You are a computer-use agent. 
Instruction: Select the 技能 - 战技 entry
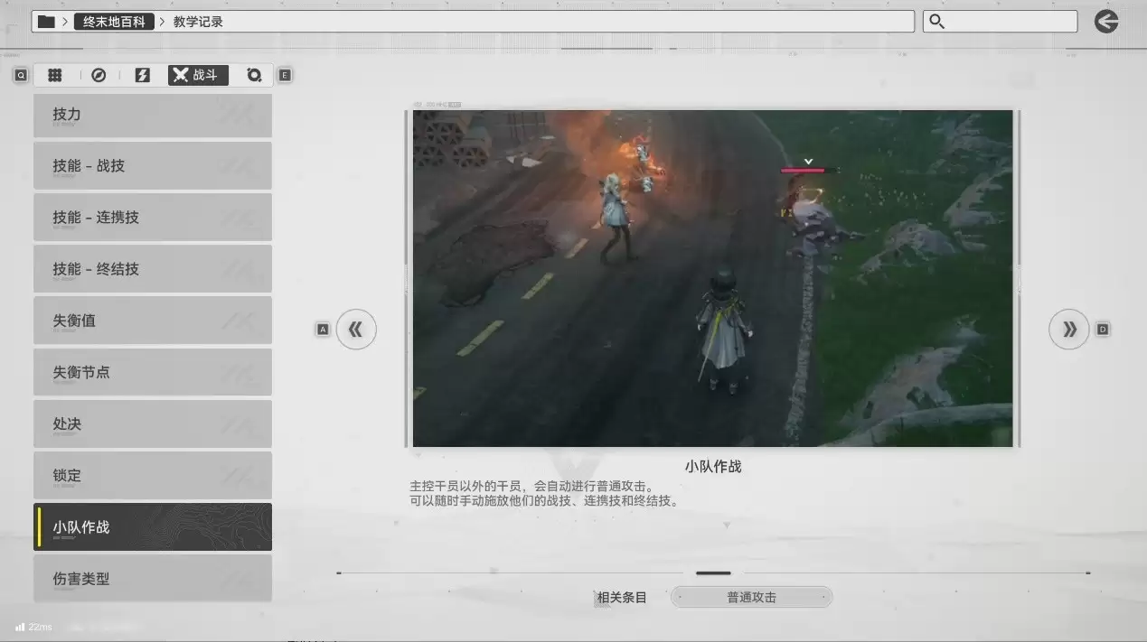click(x=152, y=166)
